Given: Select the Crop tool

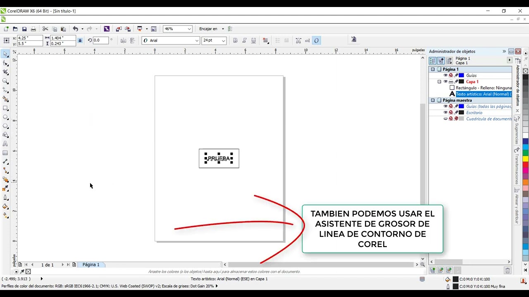Looking at the screenshot, I should pos(5,72).
